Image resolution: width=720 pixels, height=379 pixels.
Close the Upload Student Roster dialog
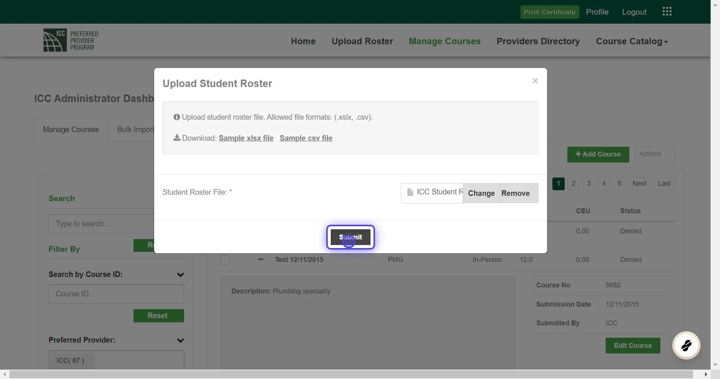[x=535, y=81]
